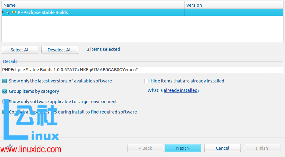Click Next to continue the install wizard
The height and width of the screenshot is (157, 285).
pyautogui.click(x=183, y=148)
